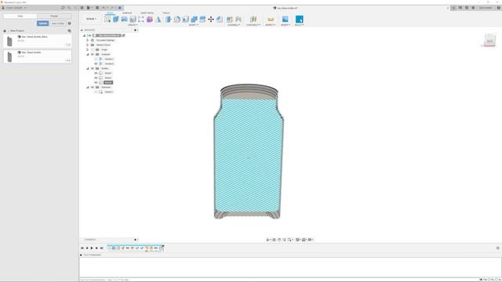The width and height of the screenshot is (502, 282).
Task: Show the hidden Sketch1
Action: [96, 92]
